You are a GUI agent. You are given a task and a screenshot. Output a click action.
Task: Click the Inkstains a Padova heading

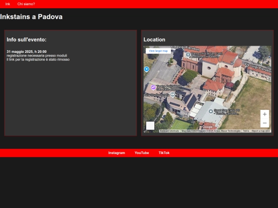coord(31,17)
